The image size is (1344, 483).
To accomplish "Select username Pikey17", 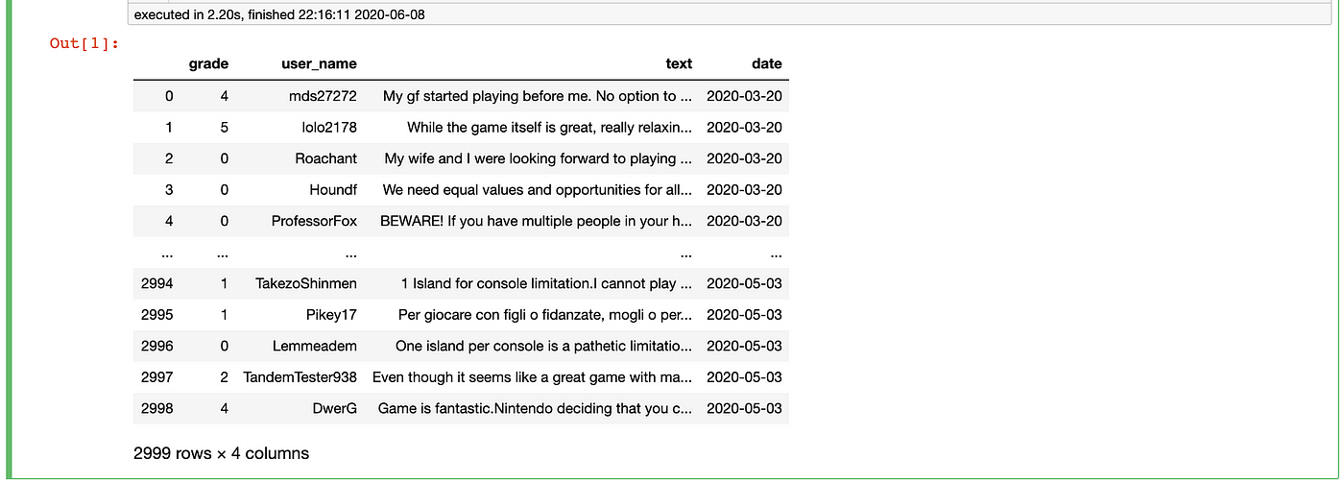I will coord(332,314).
